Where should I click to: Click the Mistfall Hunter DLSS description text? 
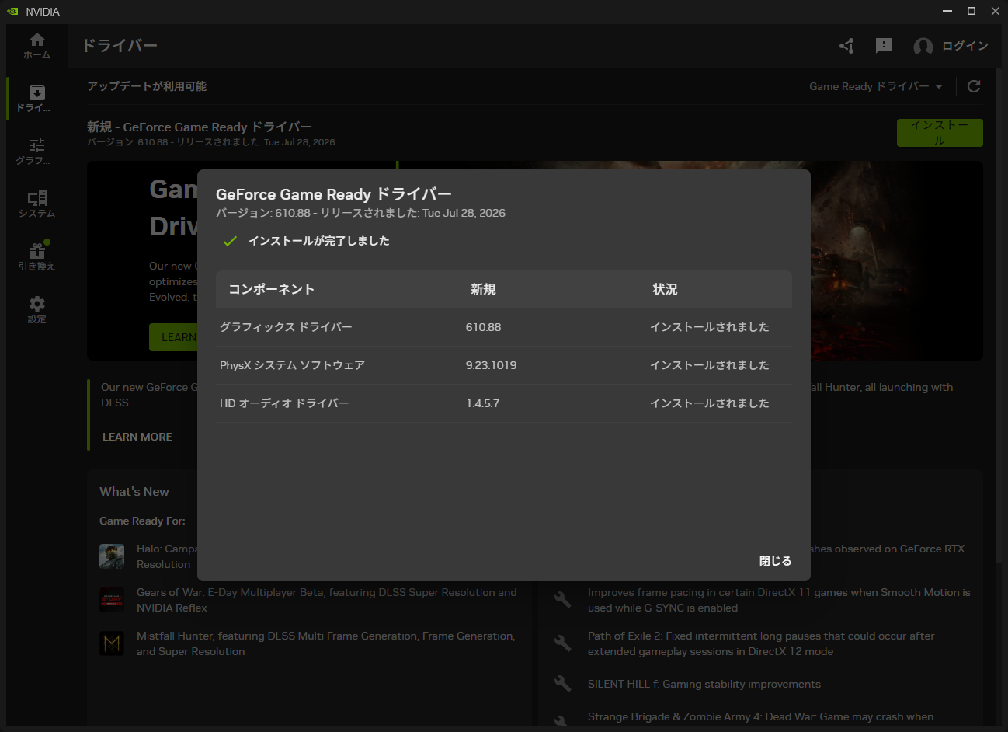[325, 643]
